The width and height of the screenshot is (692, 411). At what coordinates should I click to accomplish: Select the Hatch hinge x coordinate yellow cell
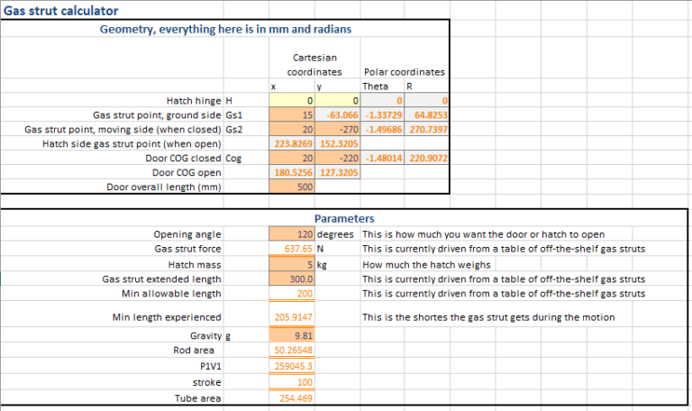click(292, 101)
